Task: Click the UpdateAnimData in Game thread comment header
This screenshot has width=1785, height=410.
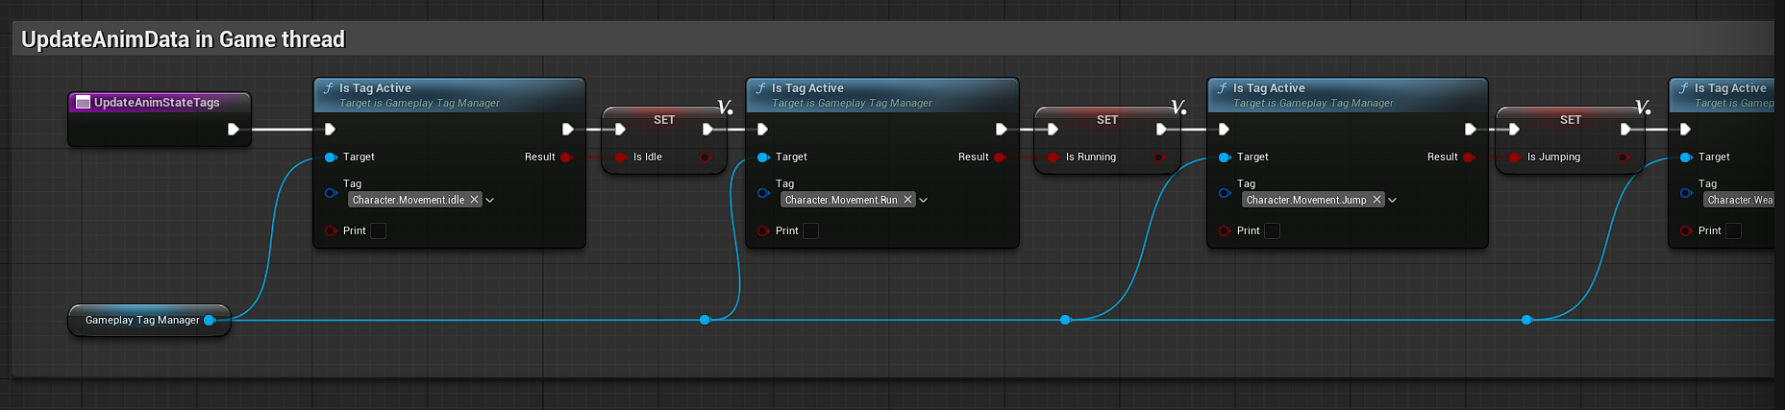Action: pyautogui.click(x=183, y=39)
